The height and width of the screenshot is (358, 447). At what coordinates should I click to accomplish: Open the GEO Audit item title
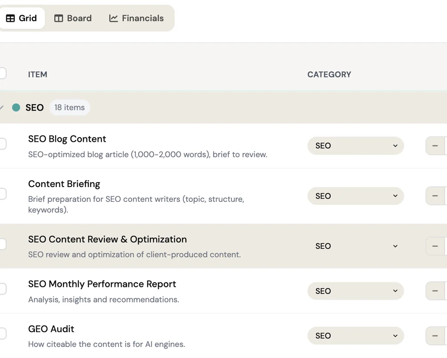[51, 329]
